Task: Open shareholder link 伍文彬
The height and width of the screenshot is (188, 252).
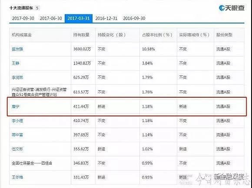Action: point(17,149)
